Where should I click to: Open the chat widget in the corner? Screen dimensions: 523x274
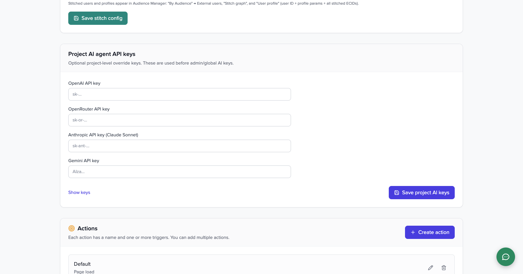[505, 257]
